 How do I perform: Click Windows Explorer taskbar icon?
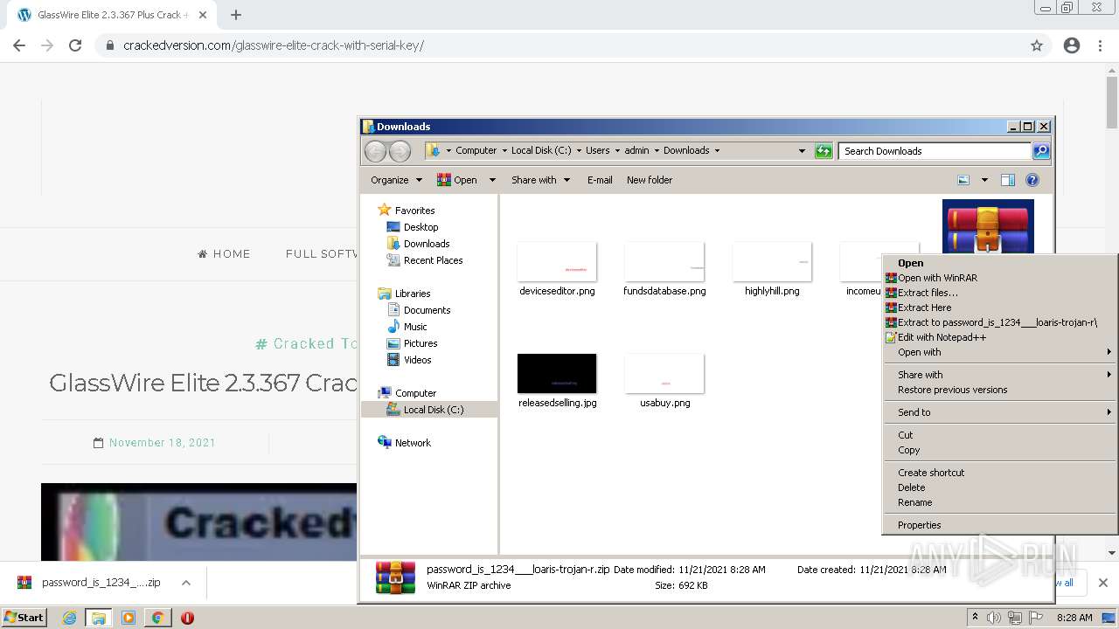pyautogui.click(x=99, y=618)
